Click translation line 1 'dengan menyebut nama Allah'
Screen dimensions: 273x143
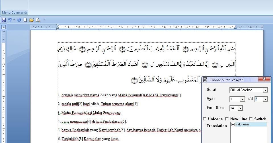coord(120,95)
